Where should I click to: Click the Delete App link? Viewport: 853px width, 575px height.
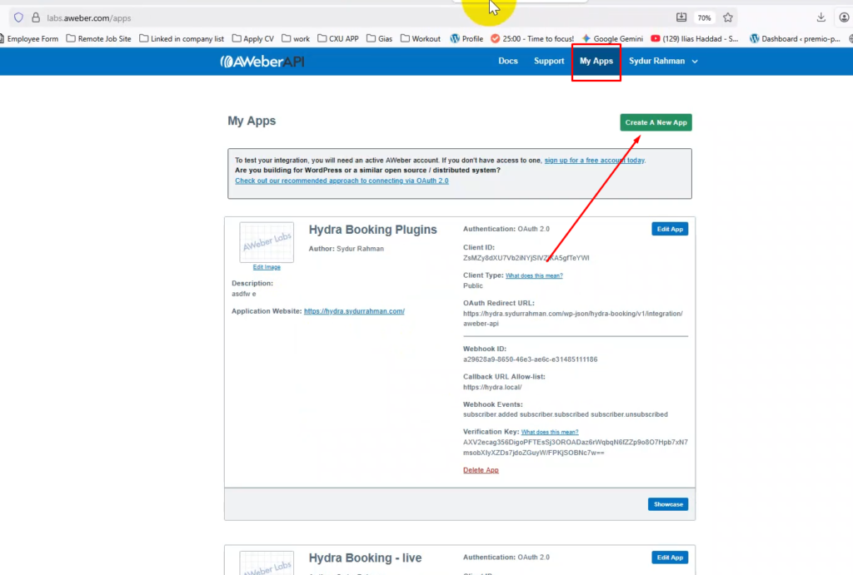[x=481, y=470]
